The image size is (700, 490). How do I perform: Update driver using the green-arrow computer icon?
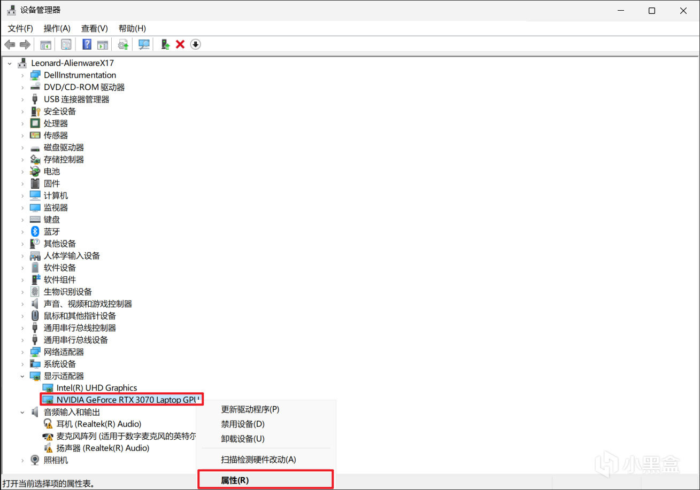coord(166,44)
